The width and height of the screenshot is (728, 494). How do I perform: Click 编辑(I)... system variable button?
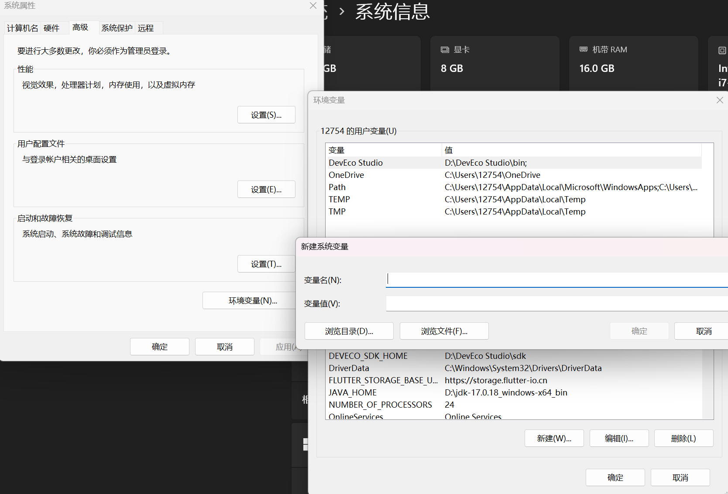(619, 438)
